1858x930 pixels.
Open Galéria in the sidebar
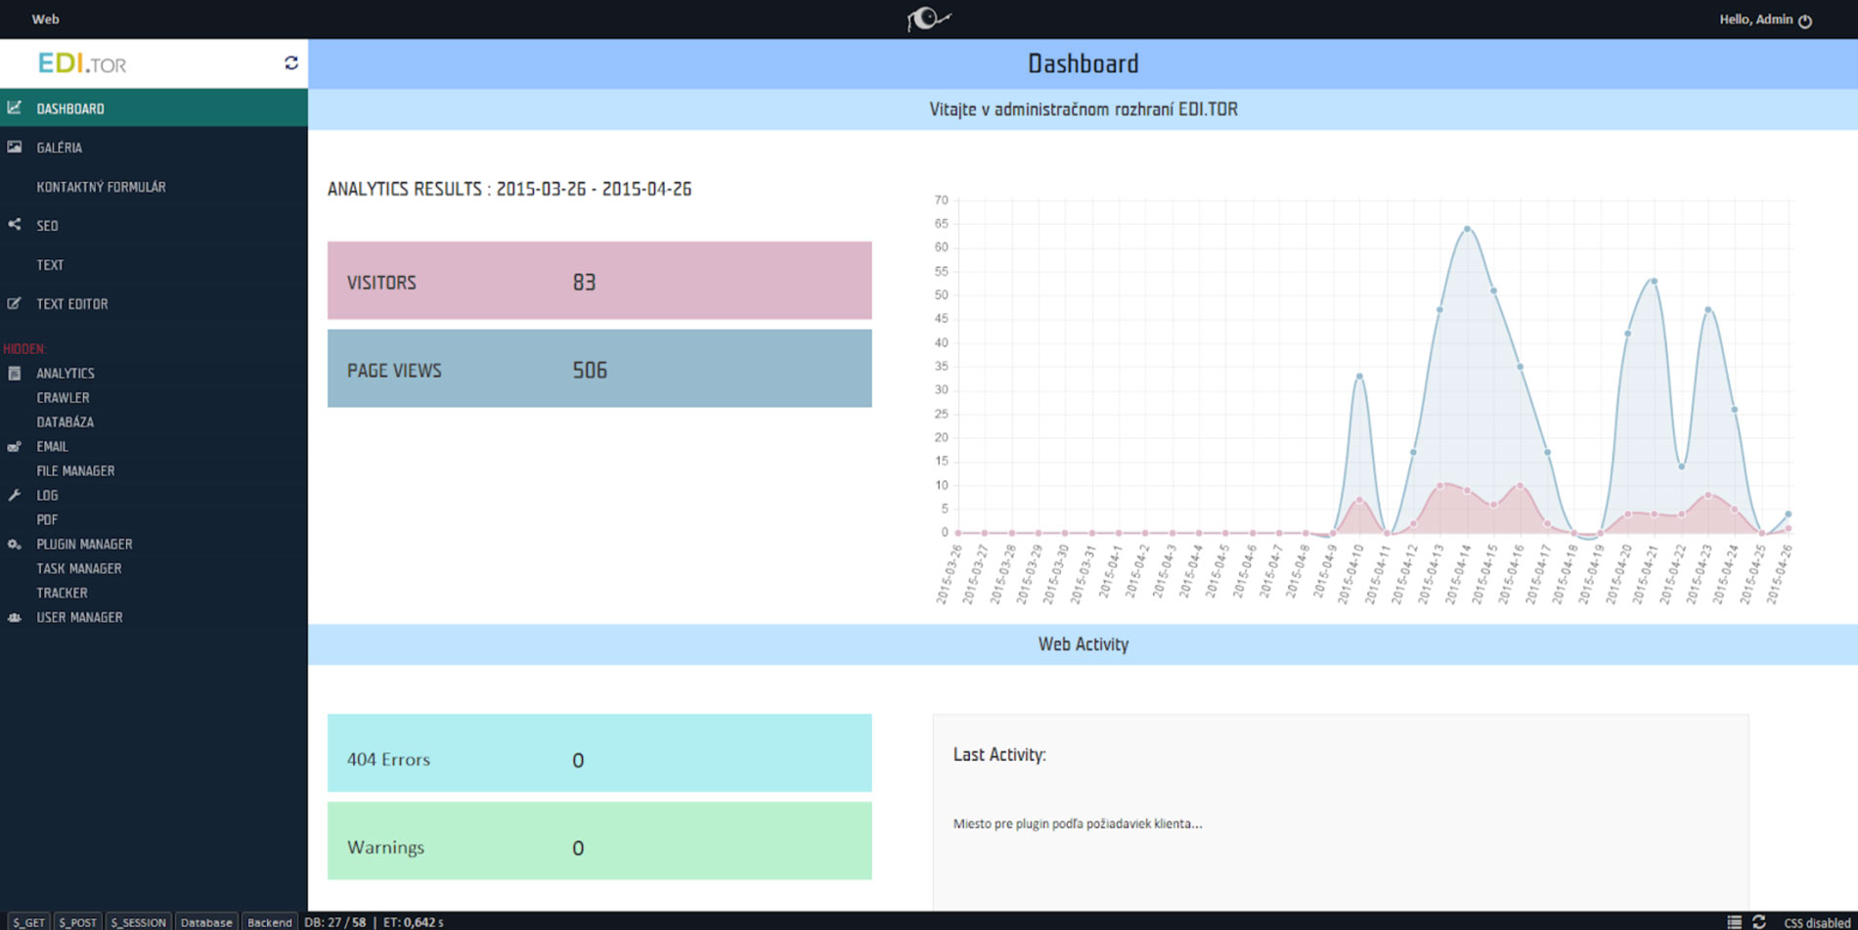[154, 147]
